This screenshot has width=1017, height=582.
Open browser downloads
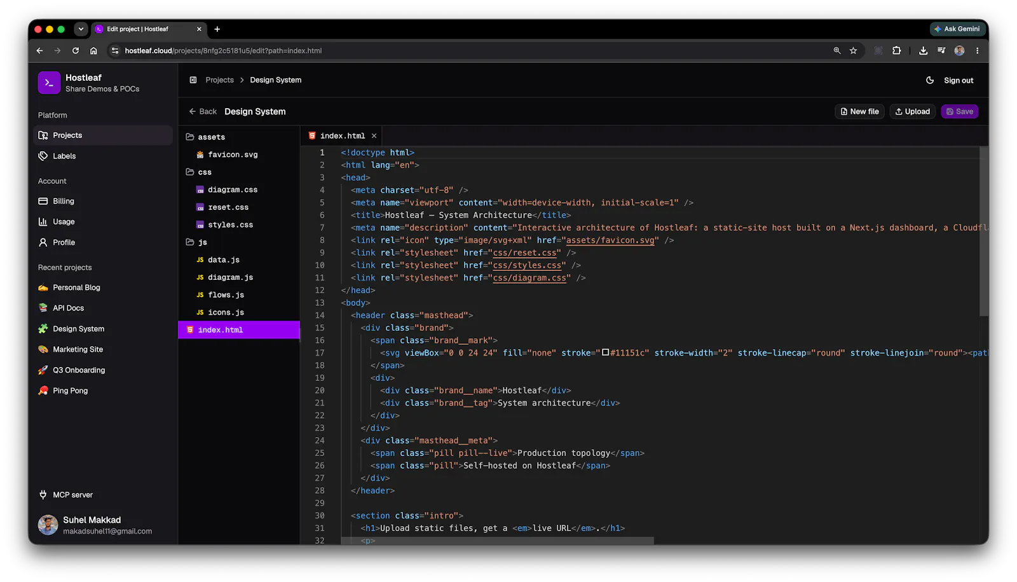coord(923,50)
